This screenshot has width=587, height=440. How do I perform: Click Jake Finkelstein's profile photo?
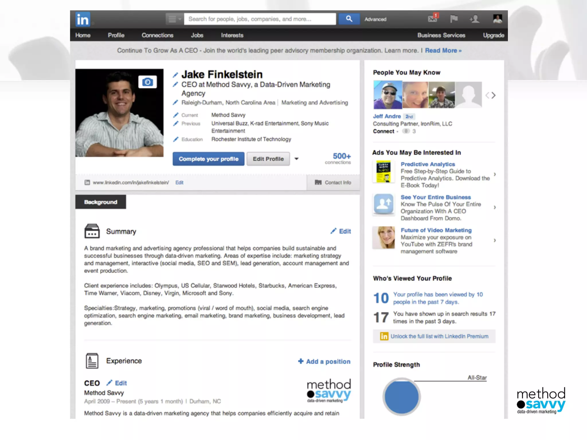(x=120, y=113)
